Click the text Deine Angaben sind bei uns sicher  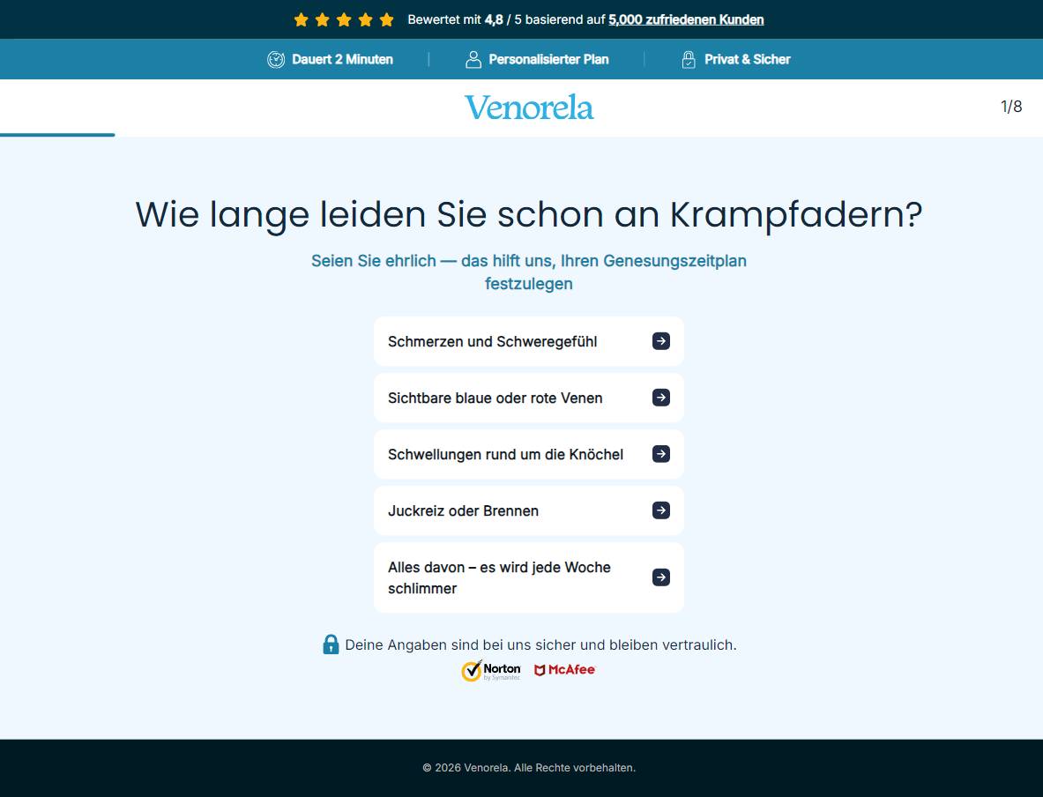click(x=540, y=644)
